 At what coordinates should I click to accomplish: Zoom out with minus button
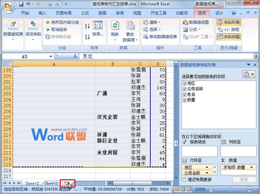(x=211, y=189)
